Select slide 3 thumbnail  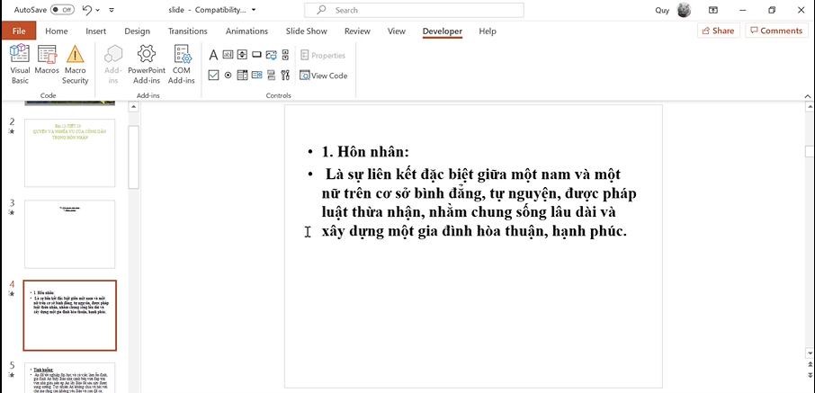click(x=70, y=221)
